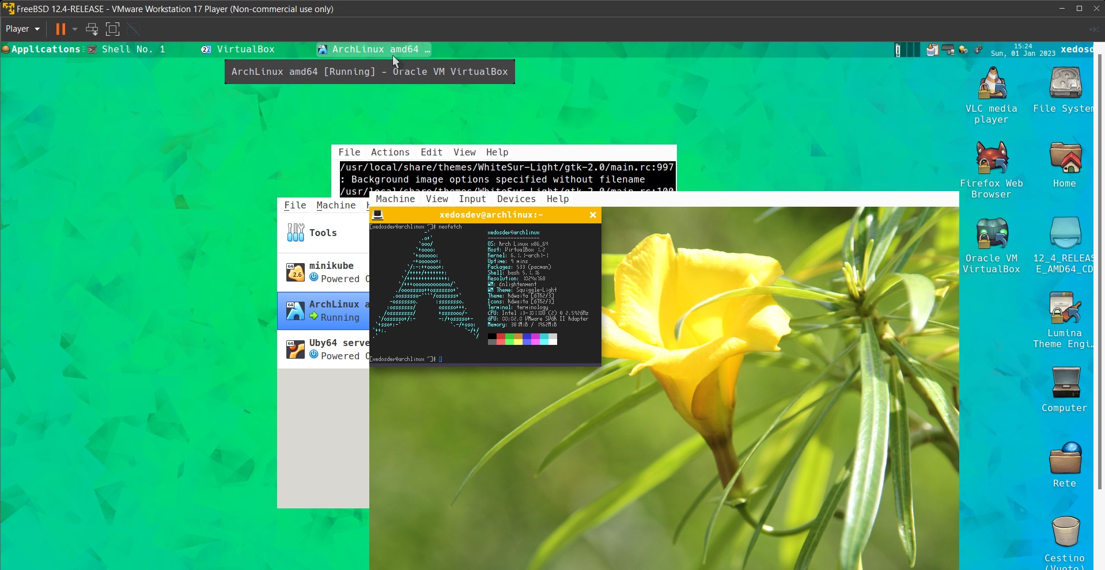Pause the VM with the orange pause icon
The width and height of the screenshot is (1105, 570).
[x=60, y=29]
